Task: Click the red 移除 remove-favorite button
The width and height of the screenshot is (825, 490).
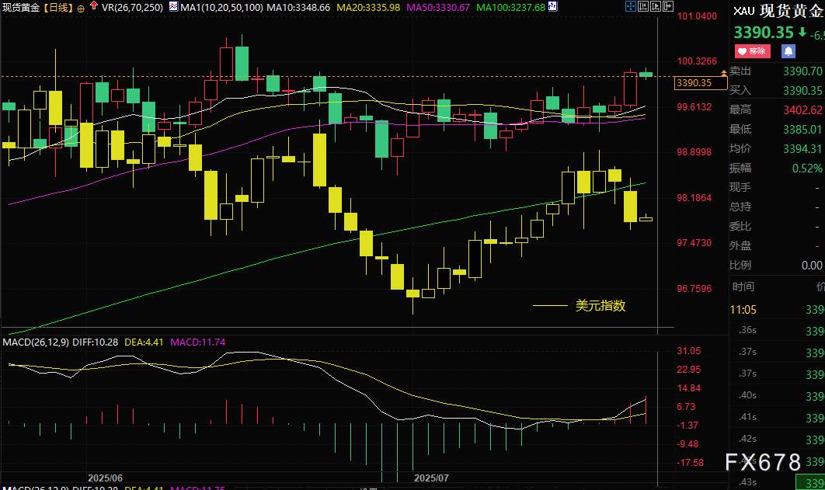Action: click(x=752, y=51)
